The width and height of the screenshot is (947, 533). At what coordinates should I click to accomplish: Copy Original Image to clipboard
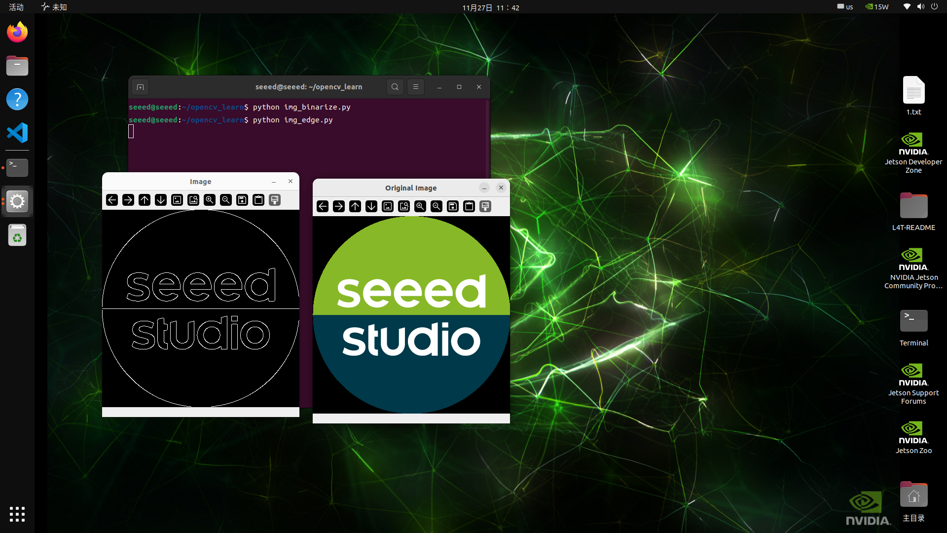469,206
